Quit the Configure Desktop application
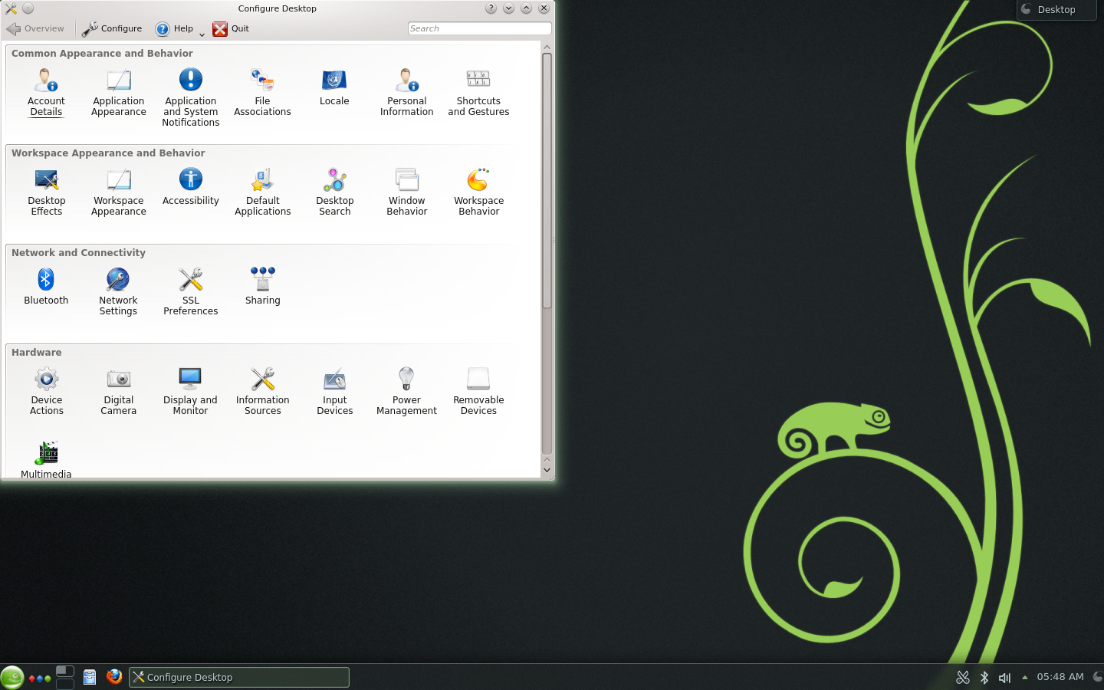 [231, 28]
